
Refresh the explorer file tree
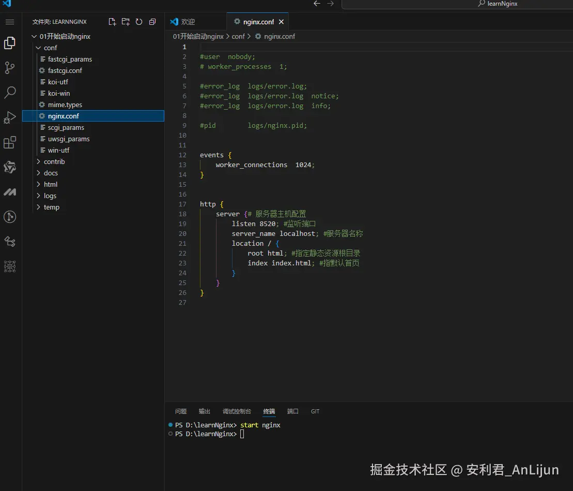139,22
